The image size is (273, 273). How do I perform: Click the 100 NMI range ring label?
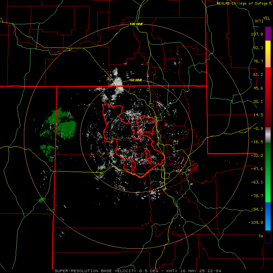point(136,24)
